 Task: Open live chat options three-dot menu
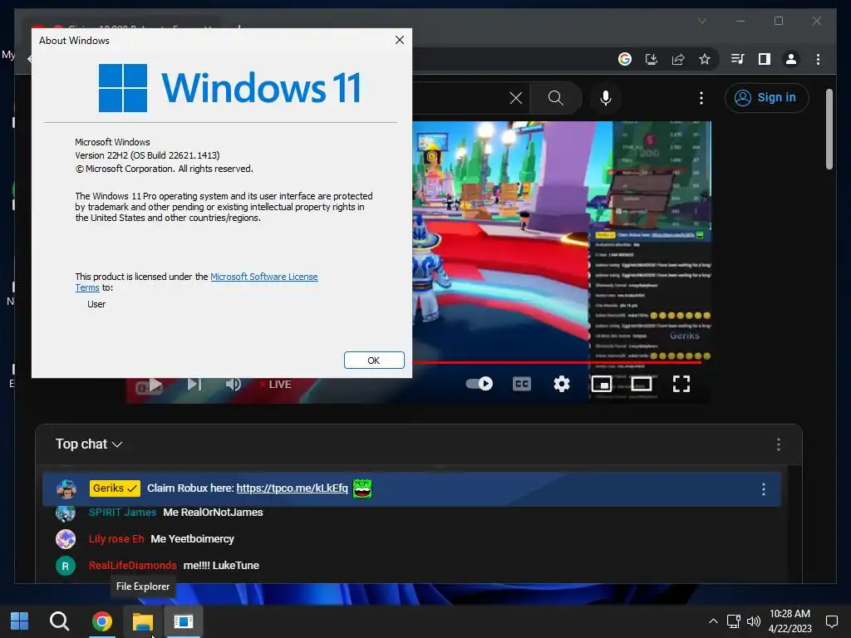[778, 444]
